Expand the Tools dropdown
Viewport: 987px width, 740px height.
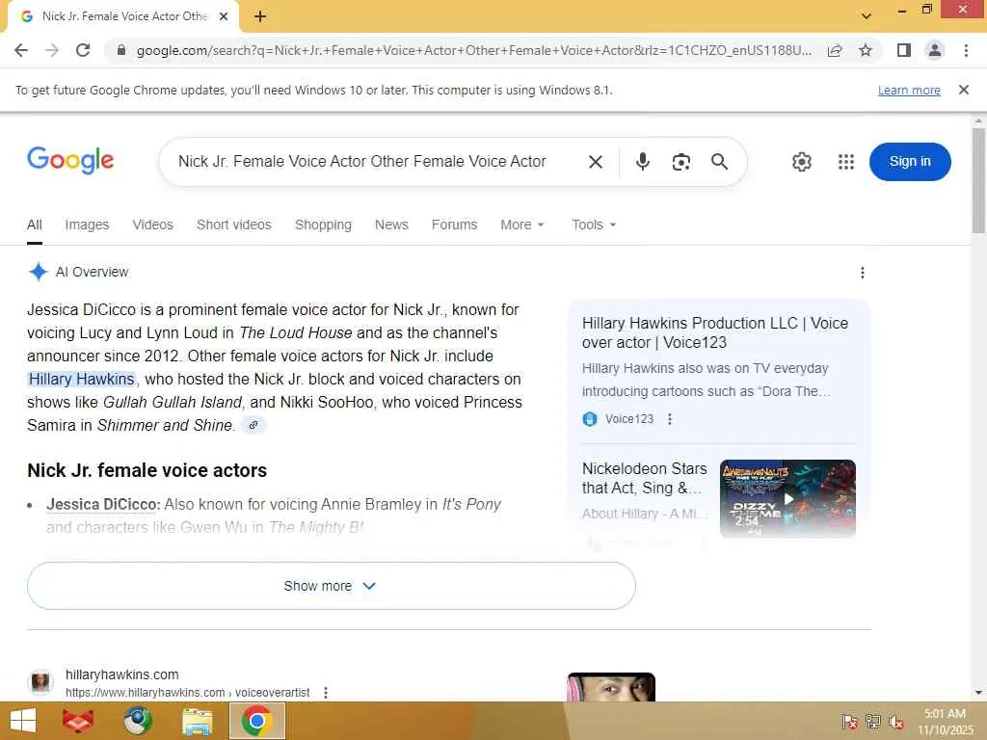click(x=594, y=225)
